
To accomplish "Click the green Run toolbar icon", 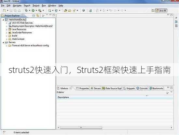I will pyautogui.click(x=33, y=10).
